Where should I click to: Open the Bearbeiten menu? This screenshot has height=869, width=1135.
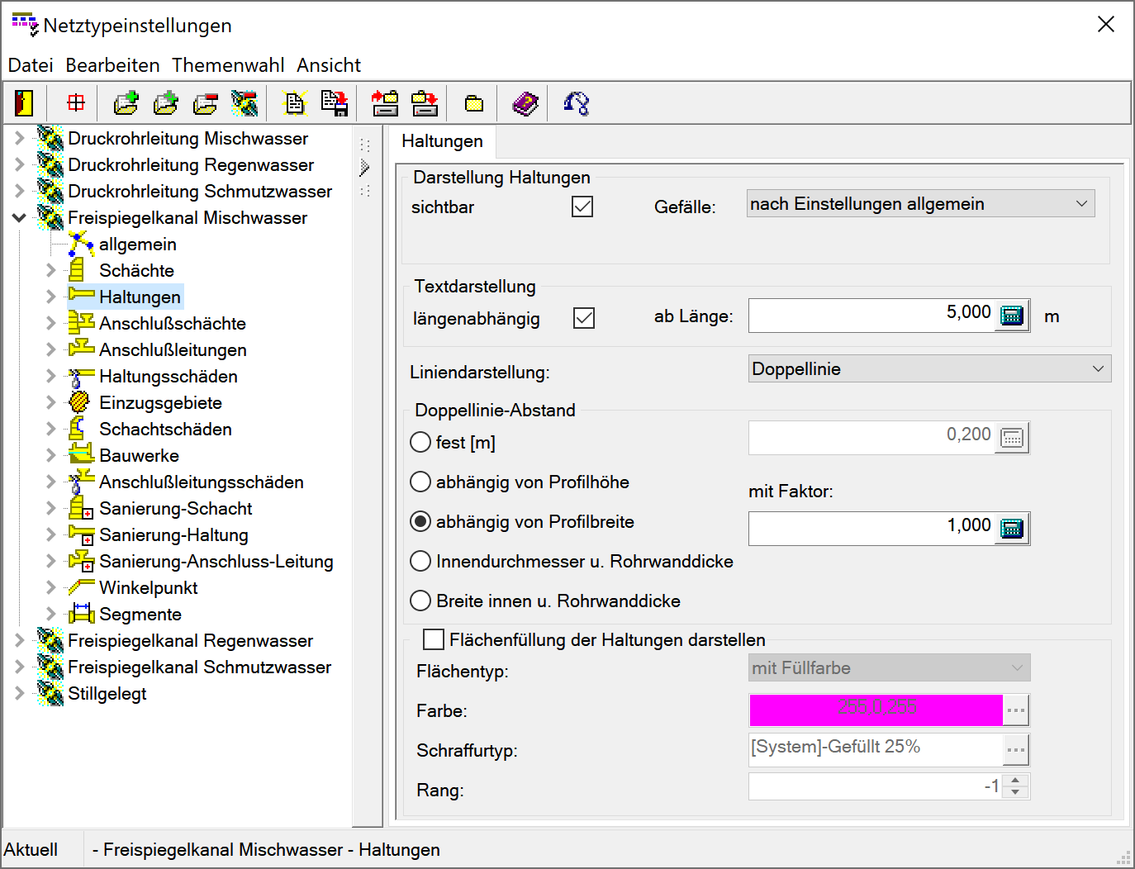point(112,65)
